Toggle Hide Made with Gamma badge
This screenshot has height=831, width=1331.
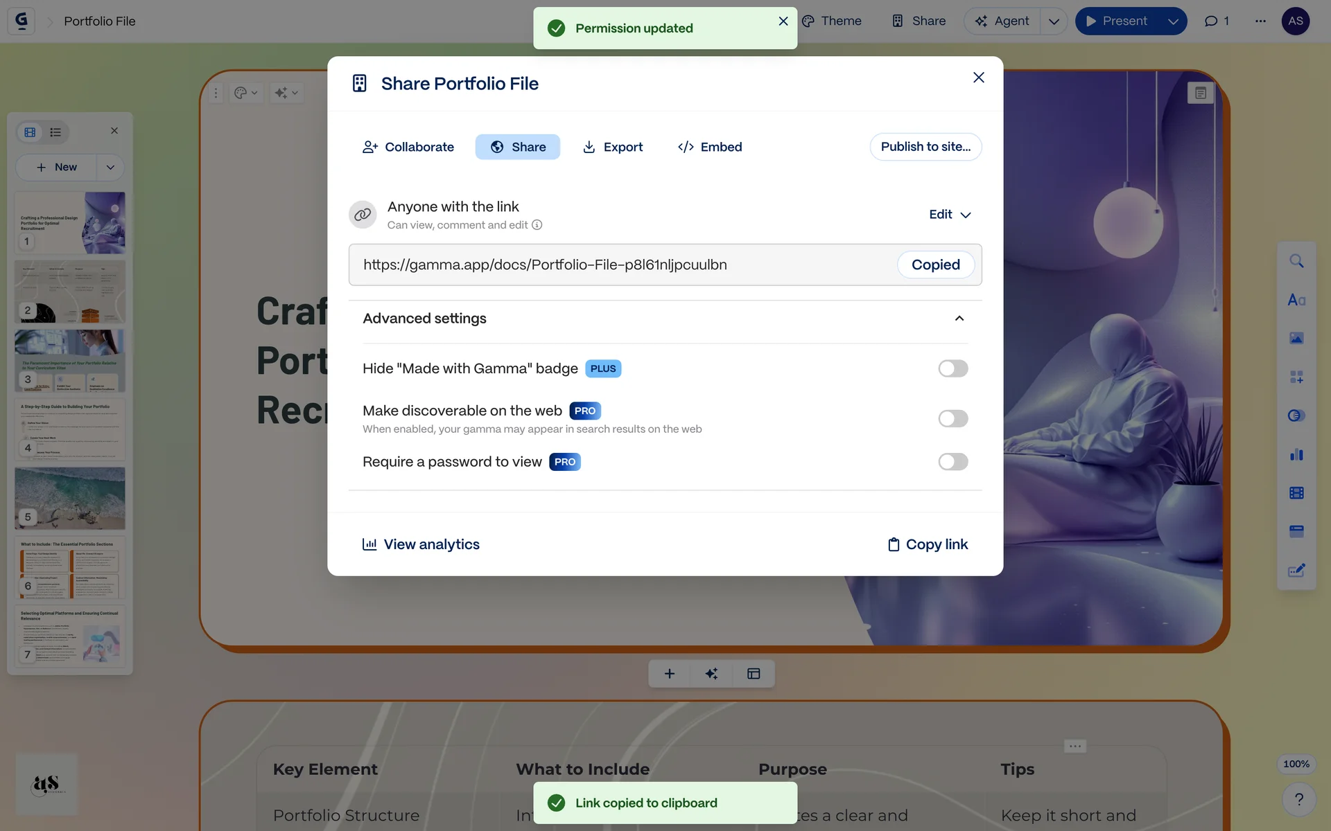coord(952,368)
